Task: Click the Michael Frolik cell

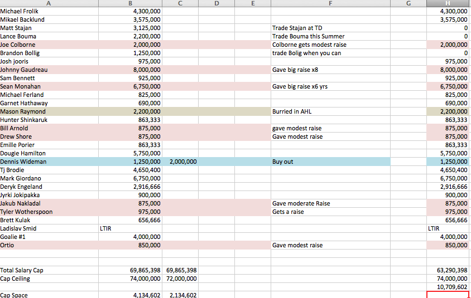Action: [x=49, y=11]
